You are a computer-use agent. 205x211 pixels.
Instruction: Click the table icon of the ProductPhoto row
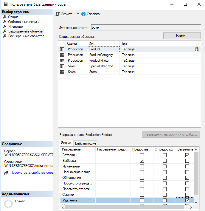tap(62, 60)
